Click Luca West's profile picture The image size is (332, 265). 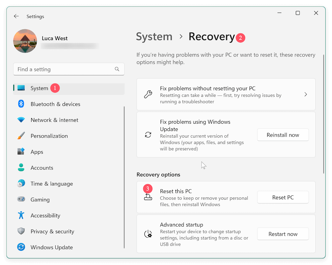25,41
